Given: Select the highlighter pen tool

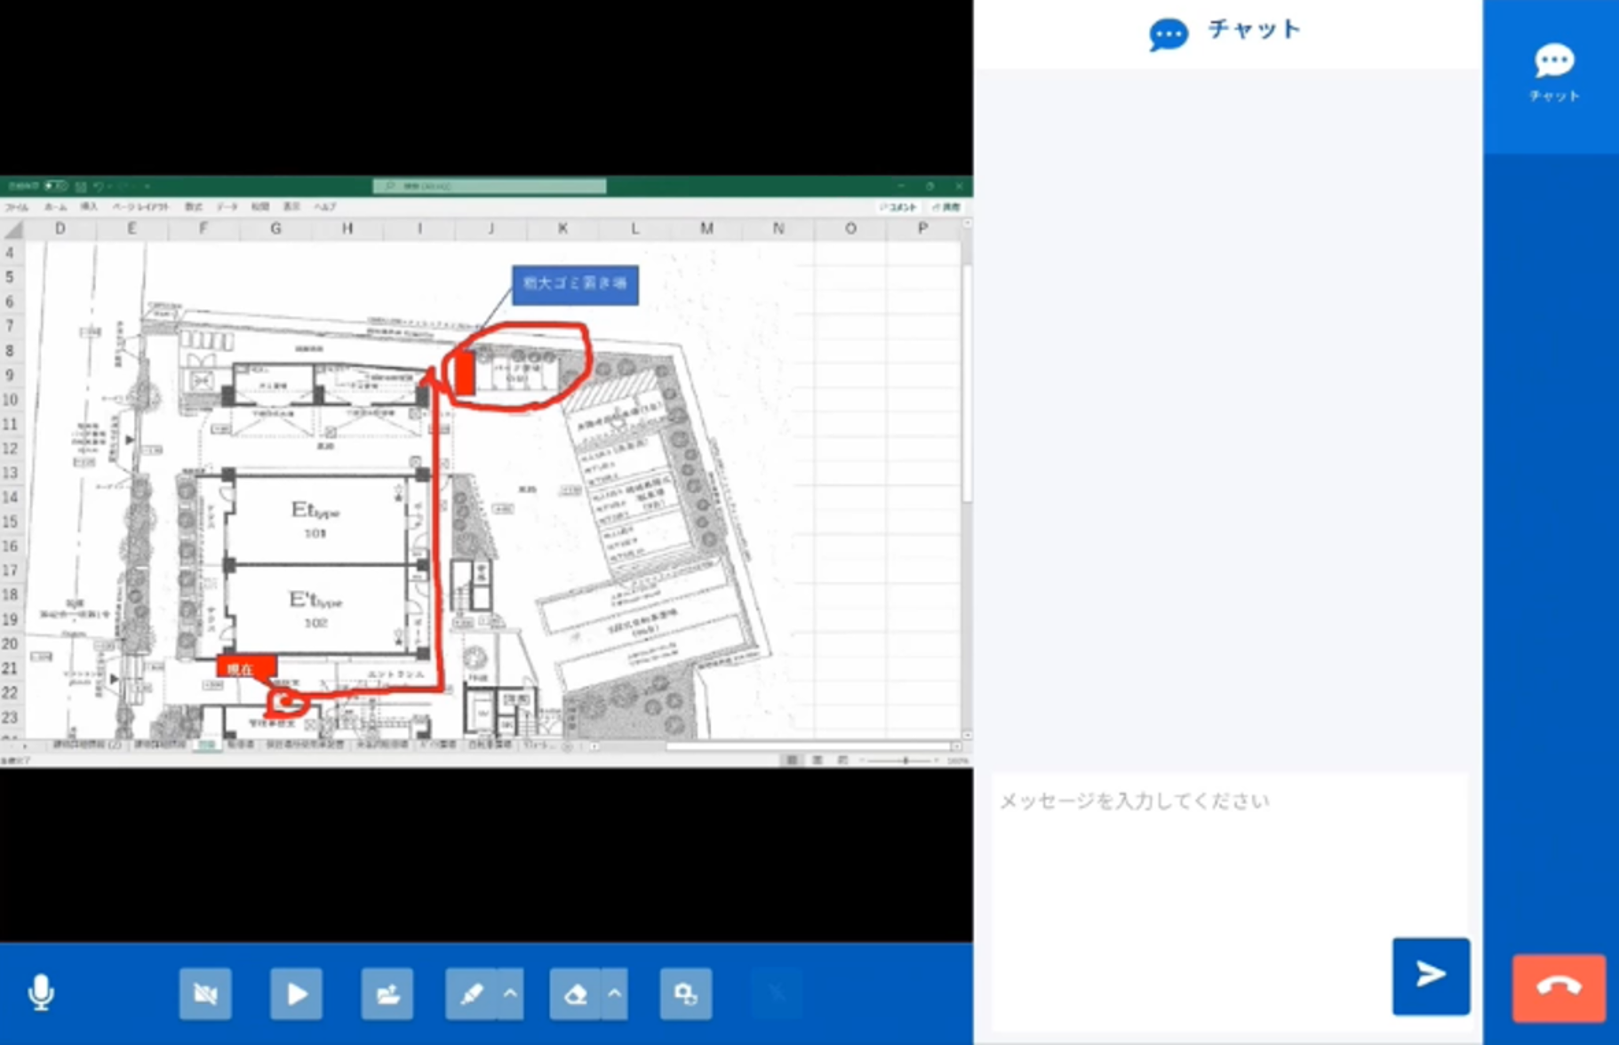Looking at the screenshot, I should point(471,993).
